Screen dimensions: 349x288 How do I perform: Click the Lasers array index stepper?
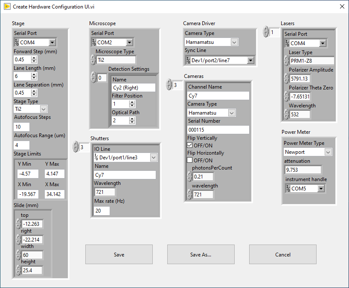click(266, 32)
